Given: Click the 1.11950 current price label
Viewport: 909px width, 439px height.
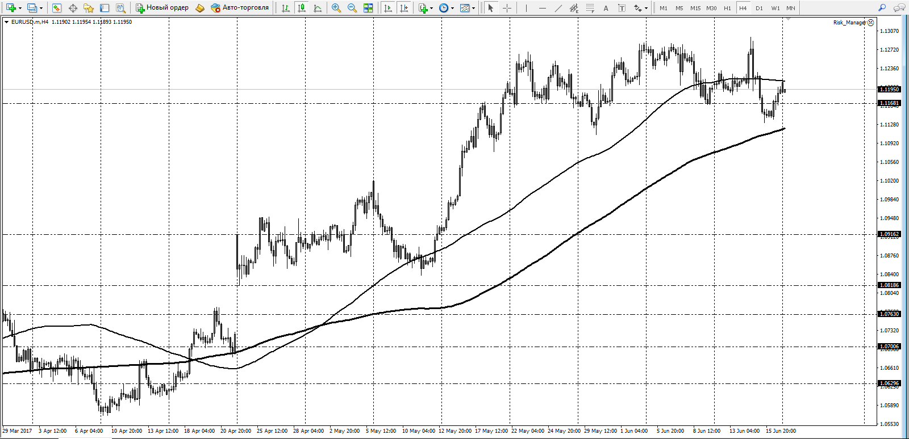Looking at the screenshot, I should click(890, 90).
